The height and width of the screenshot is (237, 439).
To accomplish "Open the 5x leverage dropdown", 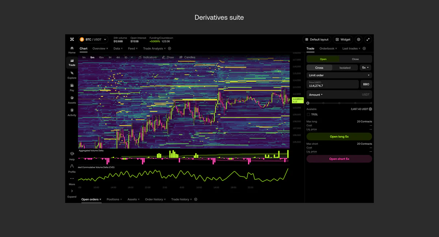I will pyautogui.click(x=365, y=68).
